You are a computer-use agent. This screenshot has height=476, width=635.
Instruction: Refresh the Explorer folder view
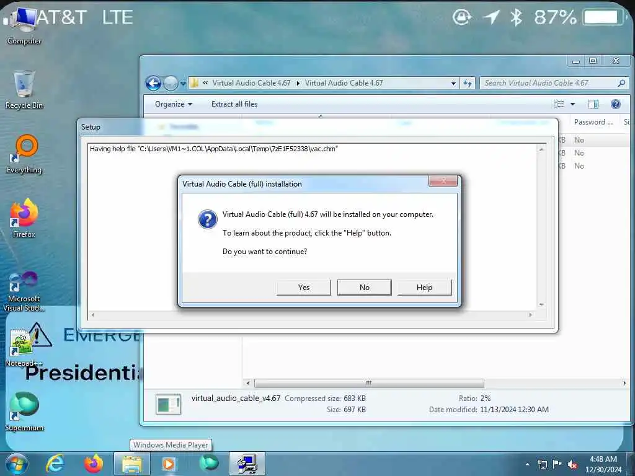tap(468, 84)
